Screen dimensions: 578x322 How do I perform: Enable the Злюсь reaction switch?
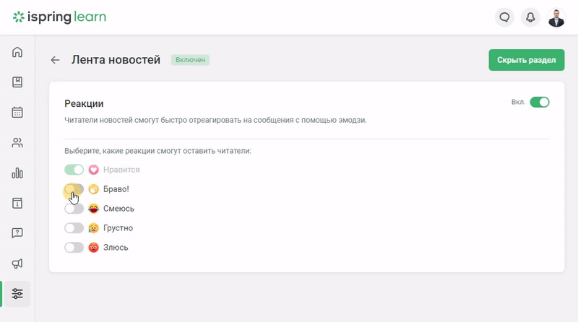point(74,248)
